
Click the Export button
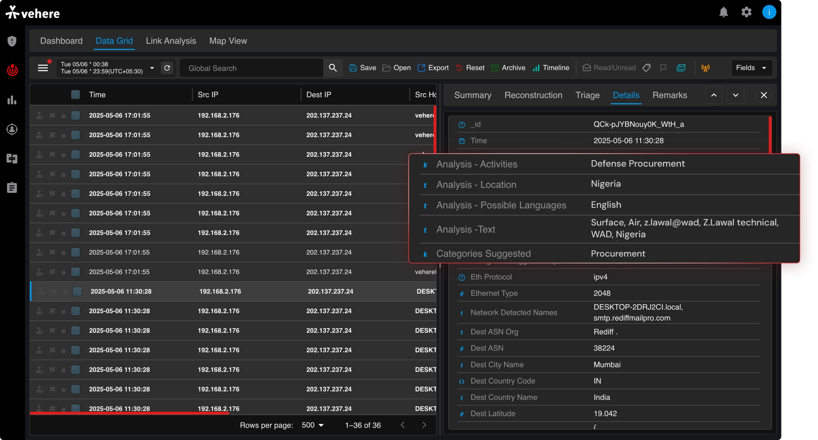pyautogui.click(x=433, y=68)
